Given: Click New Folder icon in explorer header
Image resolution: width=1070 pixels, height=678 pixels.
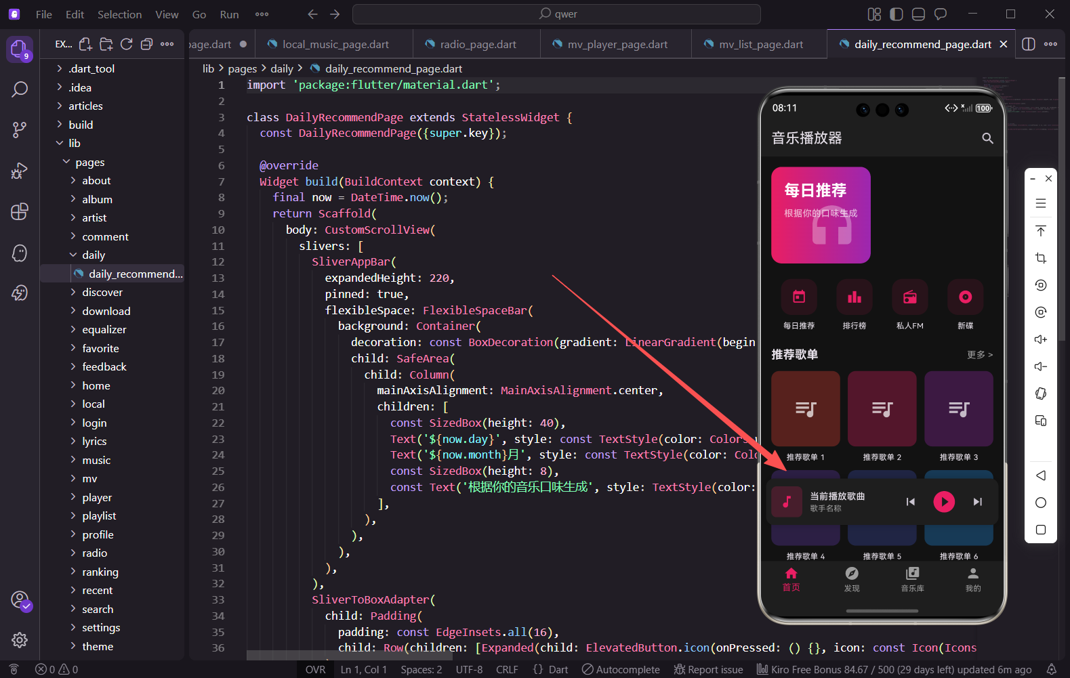Looking at the screenshot, I should pyautogui.click(x=106, y=44).
